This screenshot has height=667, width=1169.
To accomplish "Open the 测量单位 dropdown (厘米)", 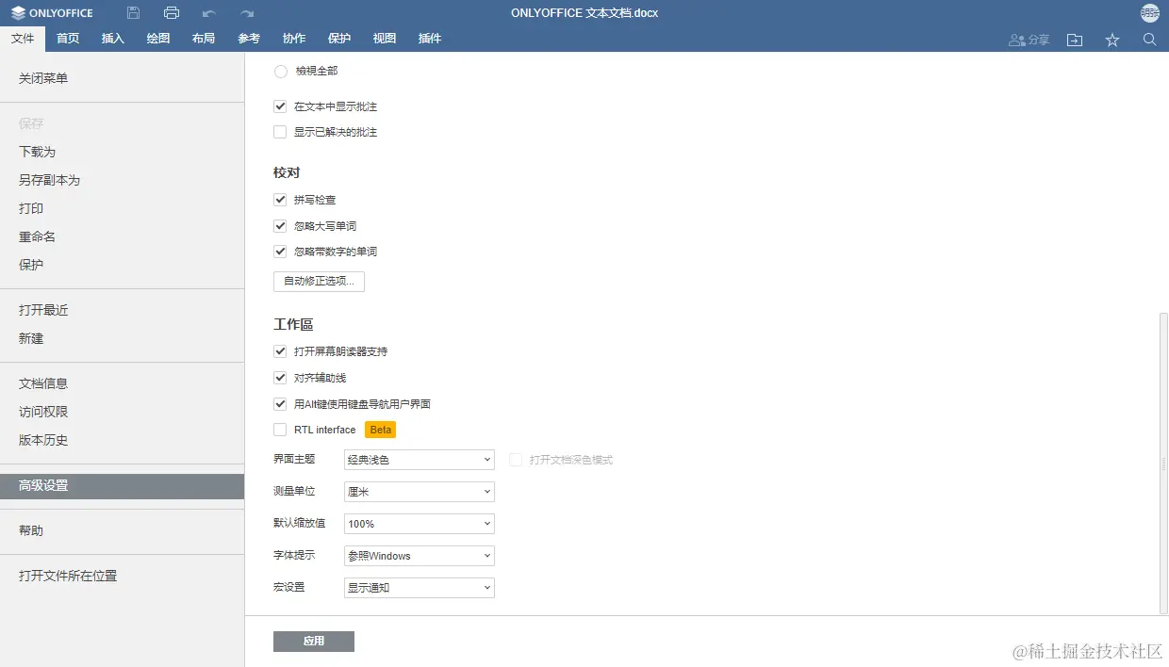I will coord(420,492).
